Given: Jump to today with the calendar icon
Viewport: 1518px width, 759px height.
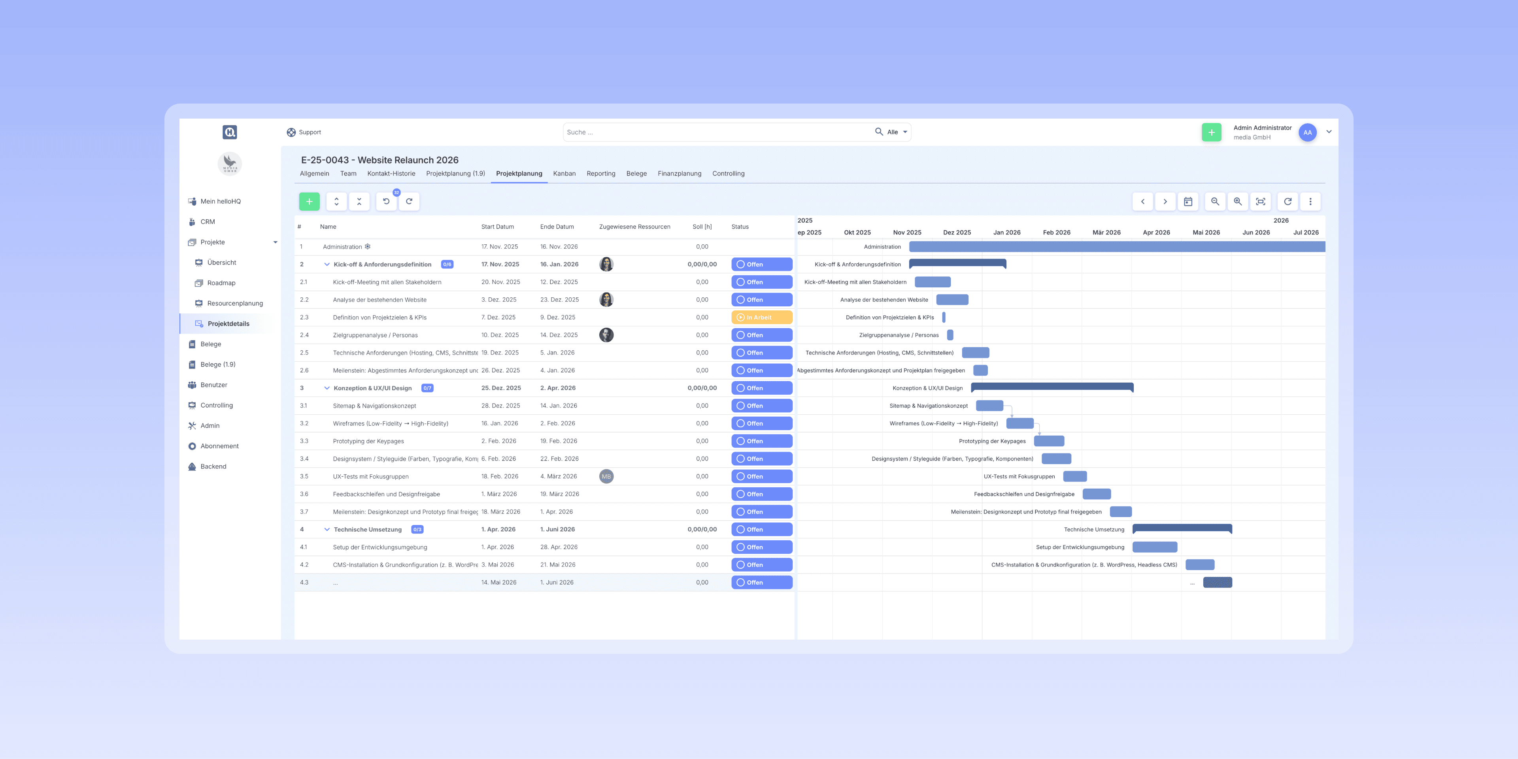Looking at the screenshot, I should pos(1188,202).
